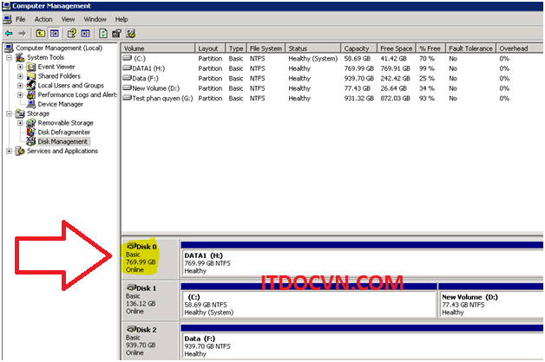Viewport: 545px width, 362px height.
Task: Click the Up One Level folder icon
Action: tap(40, 33)
